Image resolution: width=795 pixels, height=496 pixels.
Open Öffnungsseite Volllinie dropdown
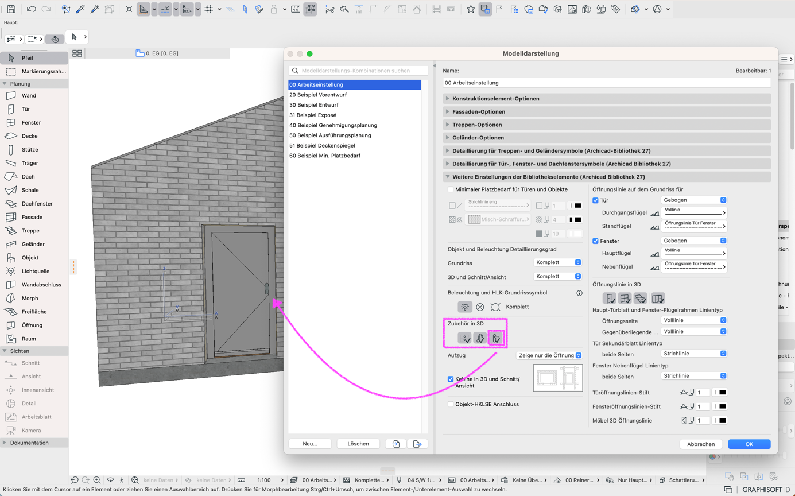(x=694, y=320)
